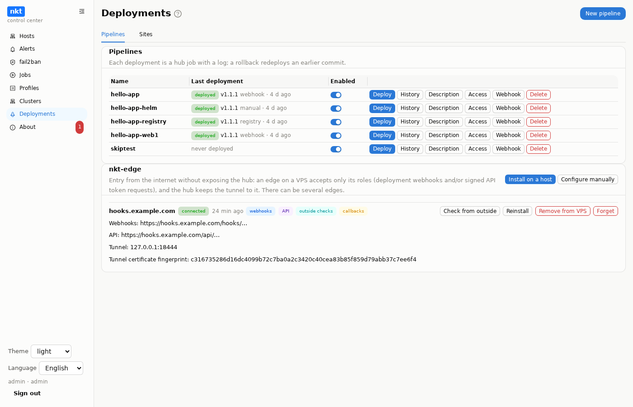Select the tunnel certificate fingerprint text
Image resolution: width=633 pixels, height=407 pixels.
tap(303, 260)
